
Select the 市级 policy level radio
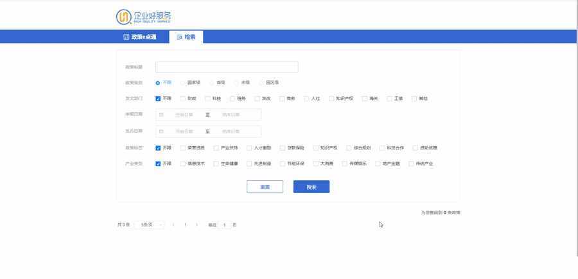click(x=236, y=83)
